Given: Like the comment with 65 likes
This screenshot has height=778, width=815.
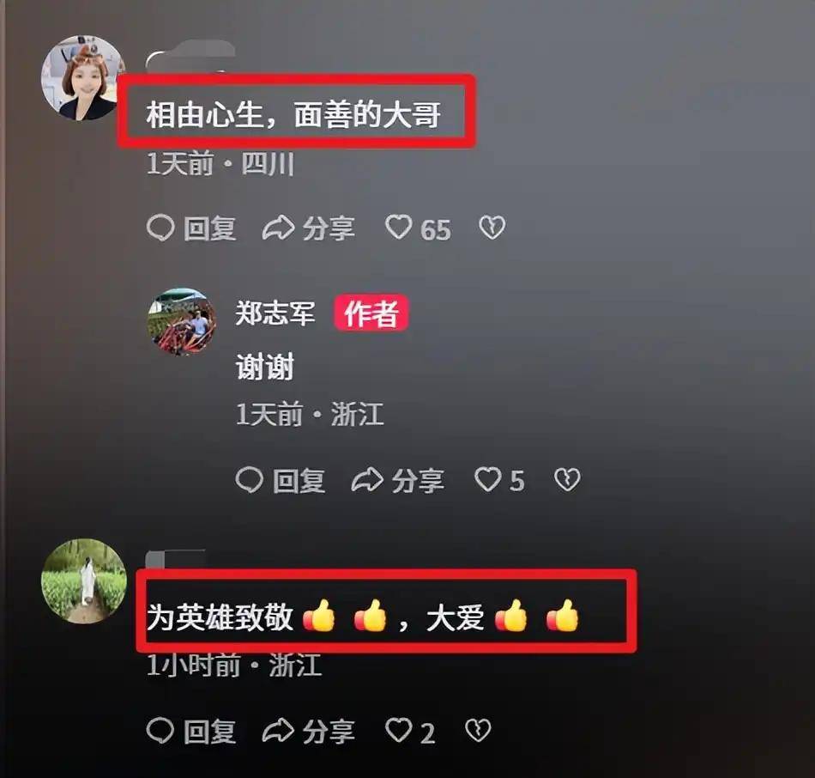Looking at the screenshot, I should (418, 228).
